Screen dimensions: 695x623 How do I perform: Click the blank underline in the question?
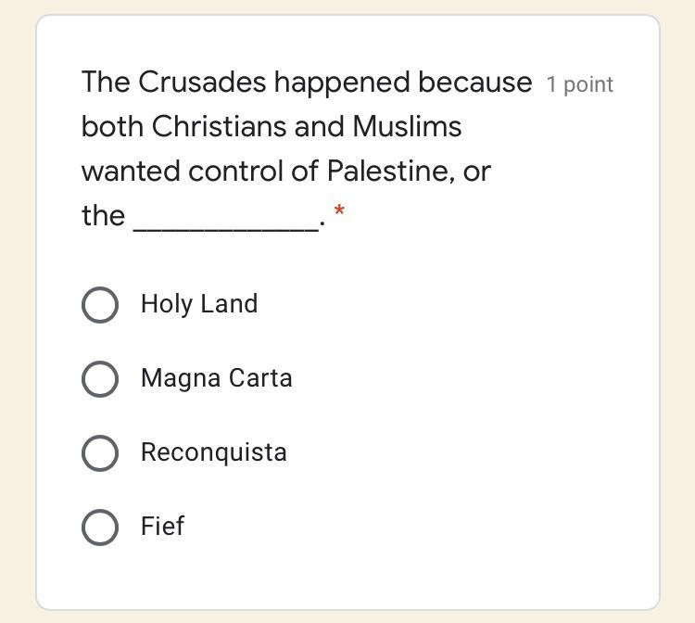point(226,221)
